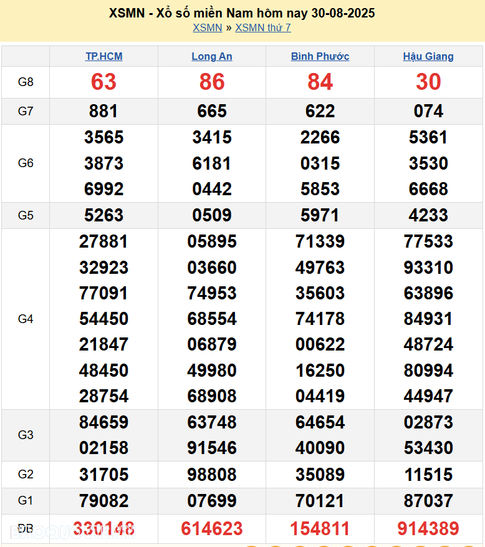
Task: Select TP.HCM G8 result 63
Action: point(103,82)
